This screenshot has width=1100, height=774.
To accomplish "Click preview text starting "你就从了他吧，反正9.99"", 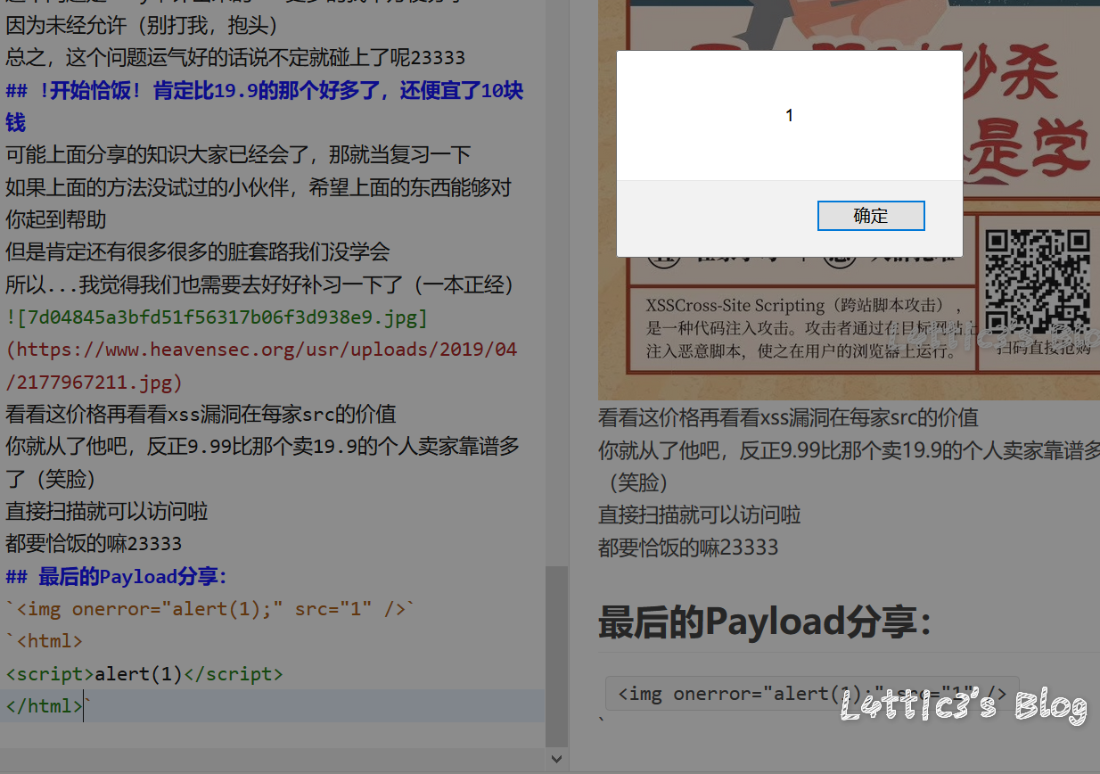I will (x=849, y=466).
